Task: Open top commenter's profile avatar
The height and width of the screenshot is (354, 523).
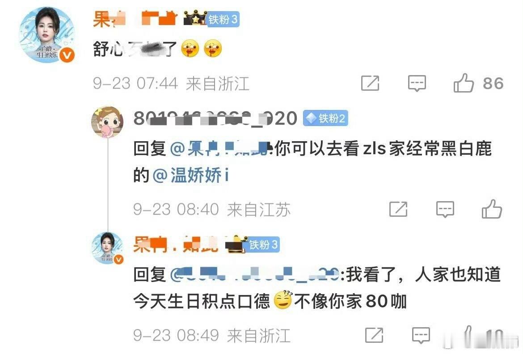Action: click(47, 35)
